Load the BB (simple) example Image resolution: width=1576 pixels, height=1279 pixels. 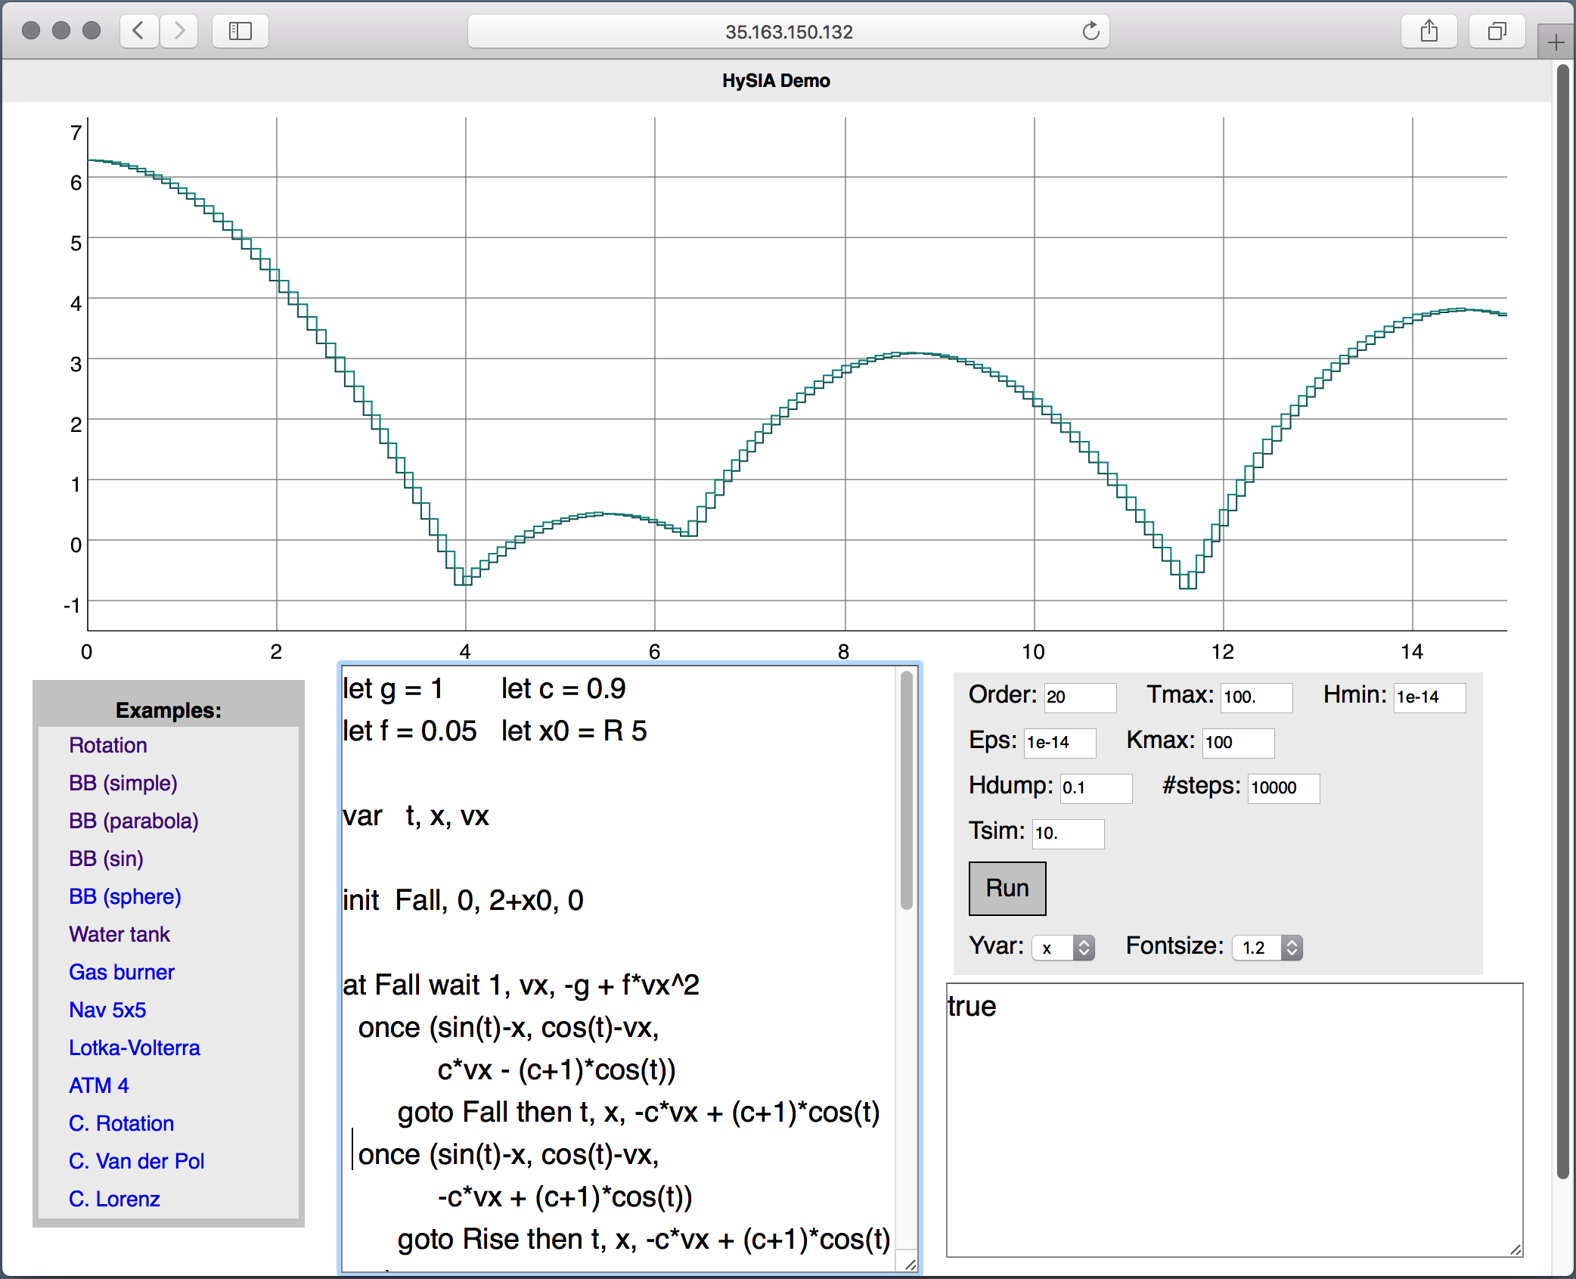click(123, 783)
